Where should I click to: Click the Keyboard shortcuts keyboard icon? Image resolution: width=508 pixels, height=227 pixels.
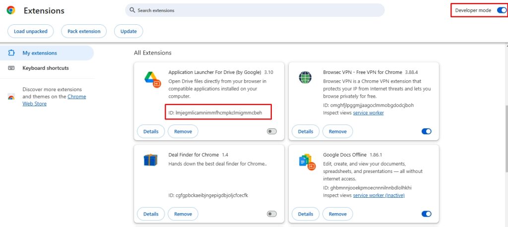(x=11, y=68)
